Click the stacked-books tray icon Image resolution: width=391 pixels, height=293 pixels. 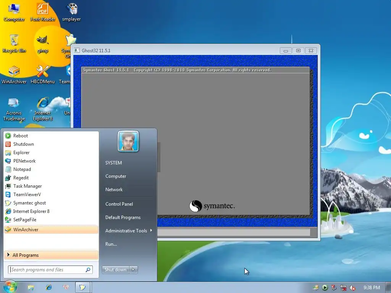point(316,288)
